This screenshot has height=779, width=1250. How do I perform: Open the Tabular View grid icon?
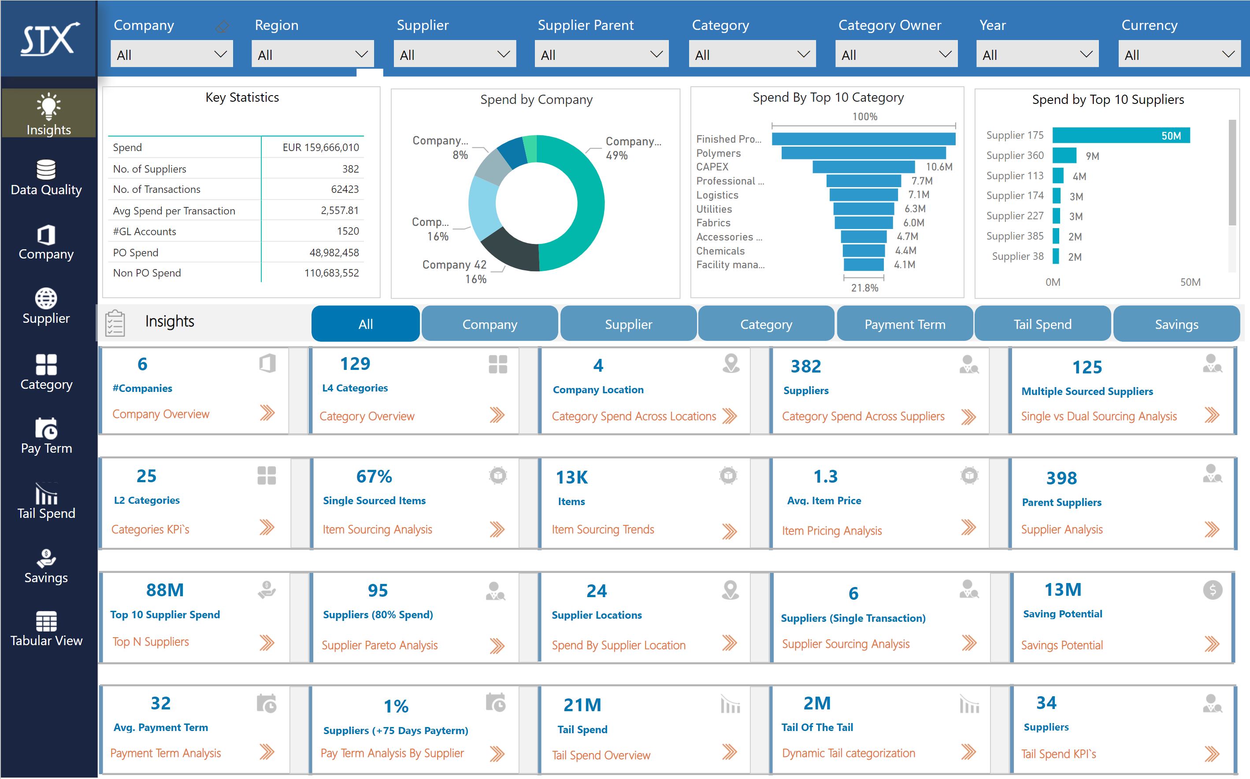coord(46,621)
